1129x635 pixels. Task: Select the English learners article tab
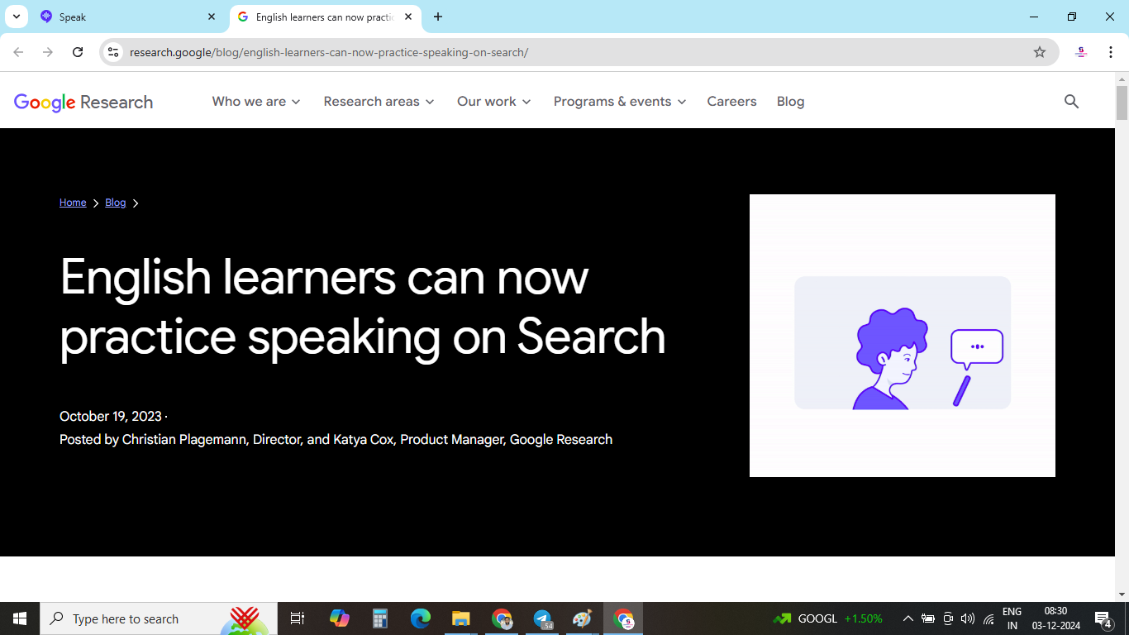tap(324, 17)
